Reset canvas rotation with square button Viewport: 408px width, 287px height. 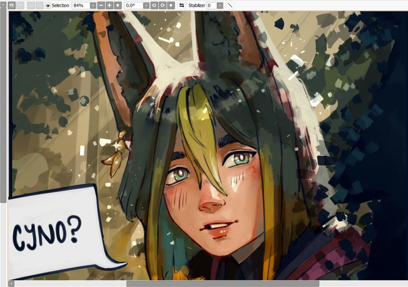(x=171, y=5)
